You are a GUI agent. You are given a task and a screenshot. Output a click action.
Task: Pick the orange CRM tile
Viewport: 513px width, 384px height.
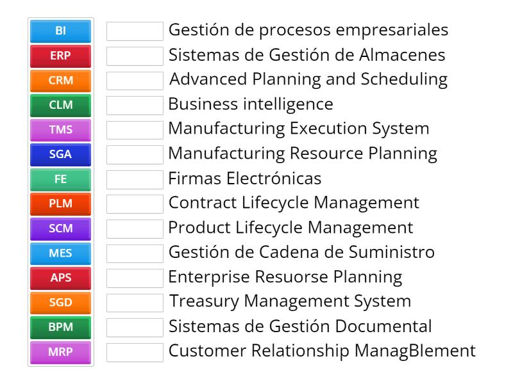[x=61, y=81]
